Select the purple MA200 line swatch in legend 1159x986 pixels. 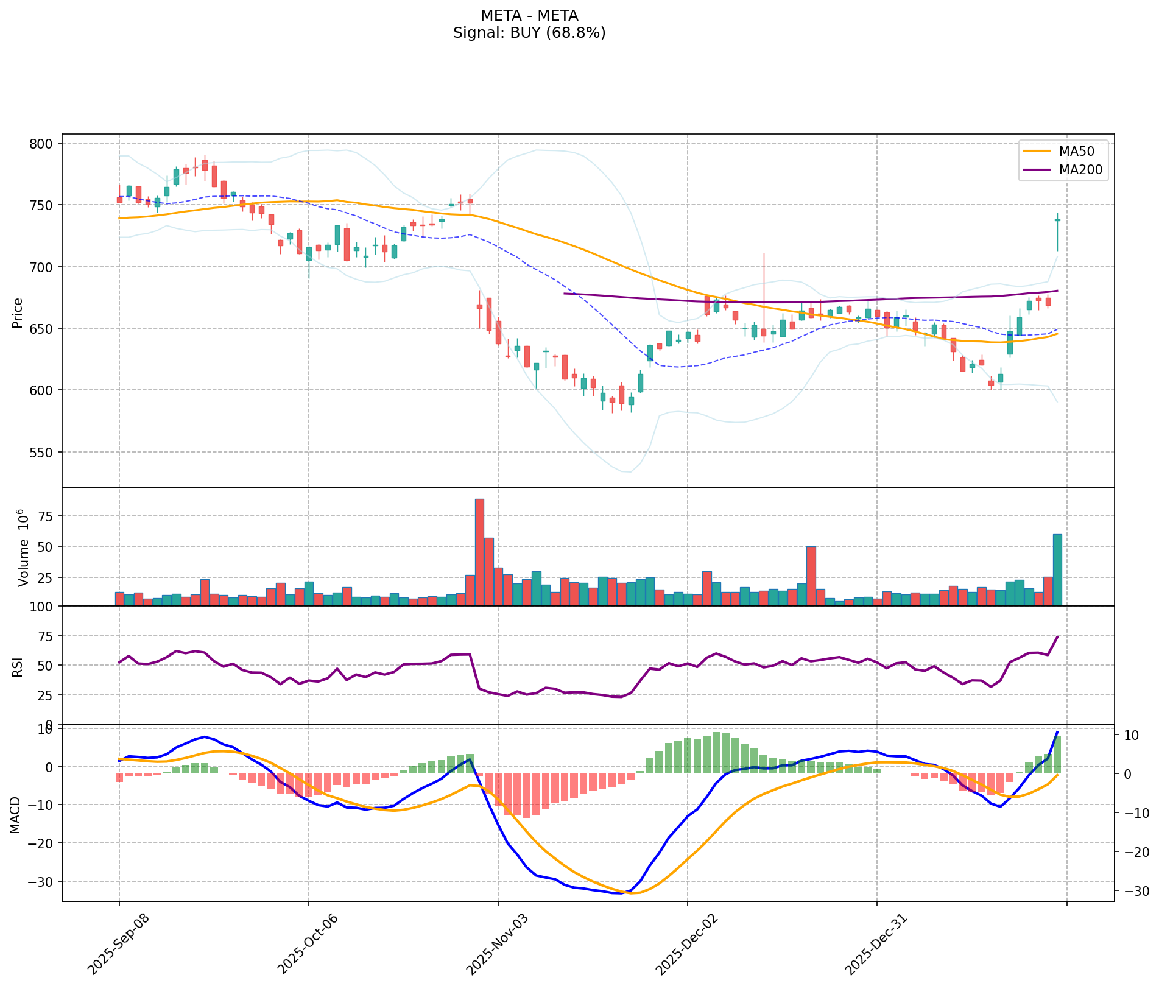point(1037,170)
